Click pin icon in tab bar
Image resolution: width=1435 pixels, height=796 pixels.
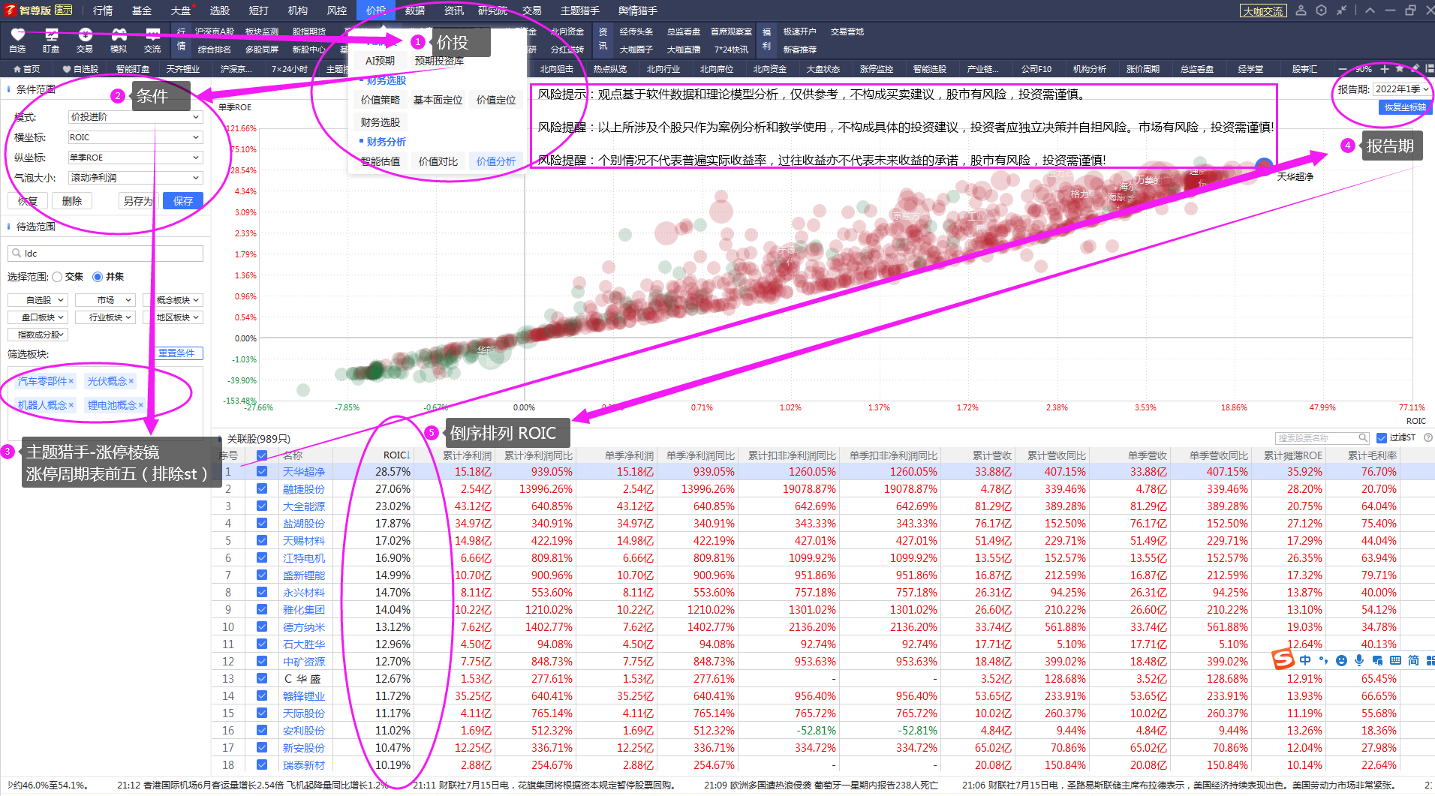click(1415, 68)
